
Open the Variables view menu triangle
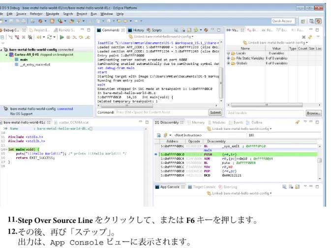point(318,37)
